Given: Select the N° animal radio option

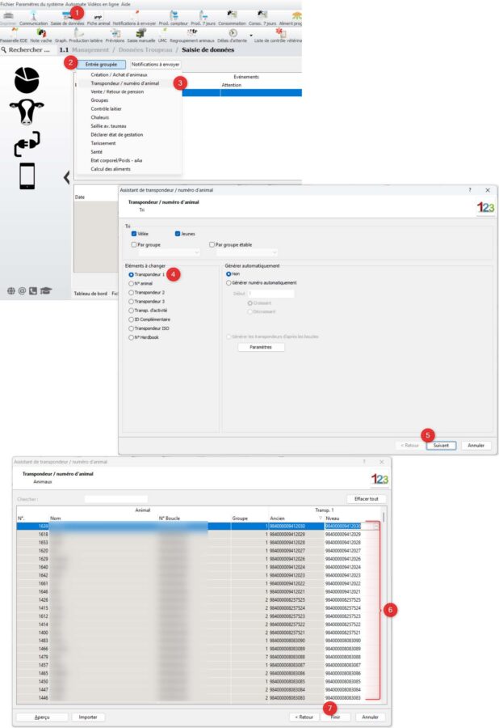Looking at the screenshot, I should (x=132, y=284).
